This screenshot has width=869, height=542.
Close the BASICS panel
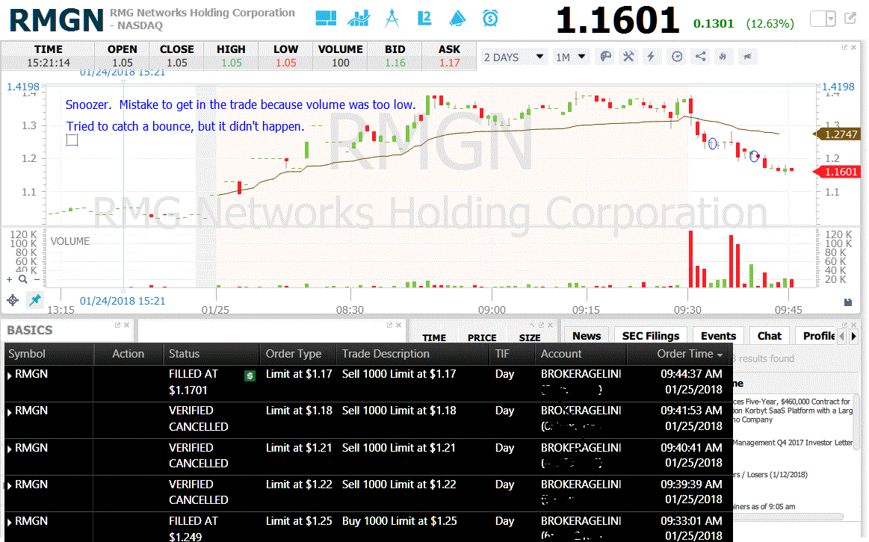pyautogui.click(x=126, y=325)
